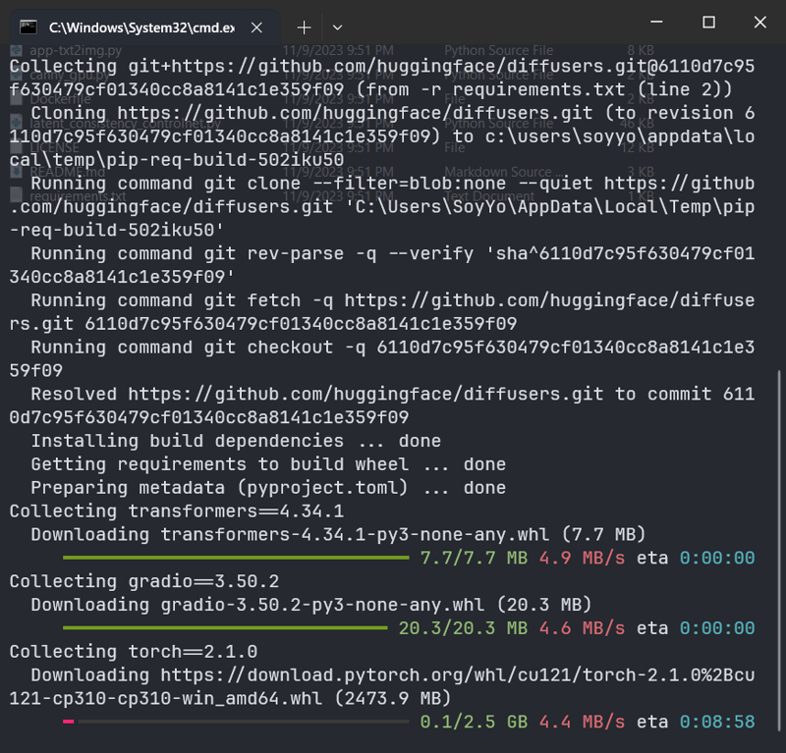This screenshot has width=786, height=753.
Task: Click the transformers speed '4.9 MB/s'
Action: [x=582, y=558]
